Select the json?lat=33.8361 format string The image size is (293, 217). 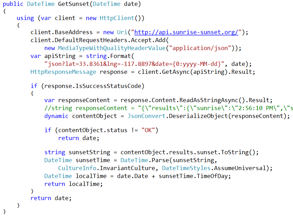click(x=134, y=64)
